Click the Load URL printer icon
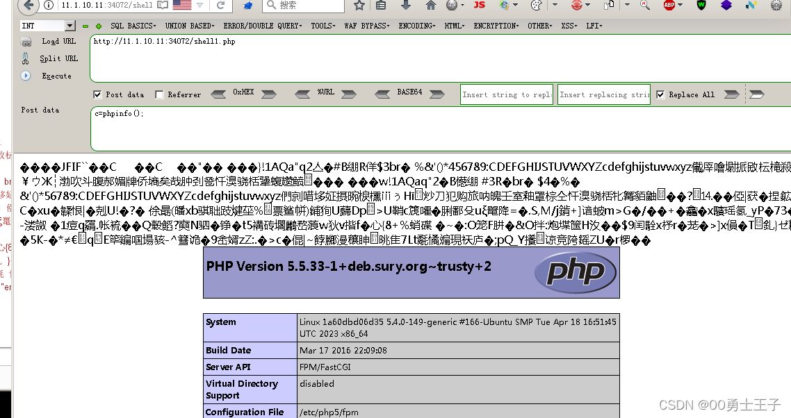Viewport: 791px width, 418px height. [26, 42]
